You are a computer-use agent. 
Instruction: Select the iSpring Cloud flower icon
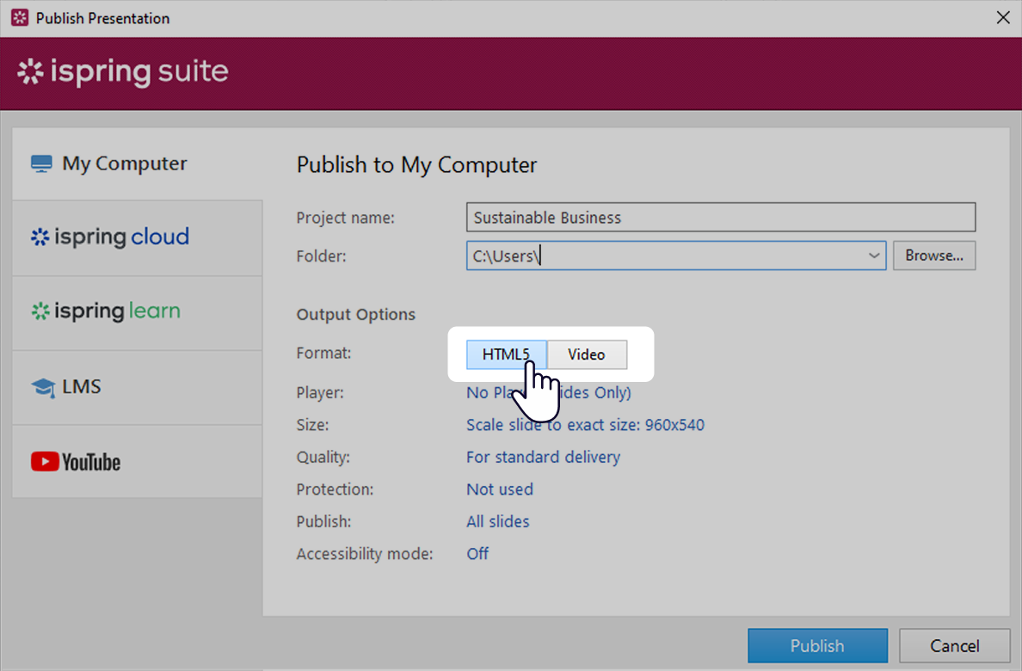[x=41, y=237]
